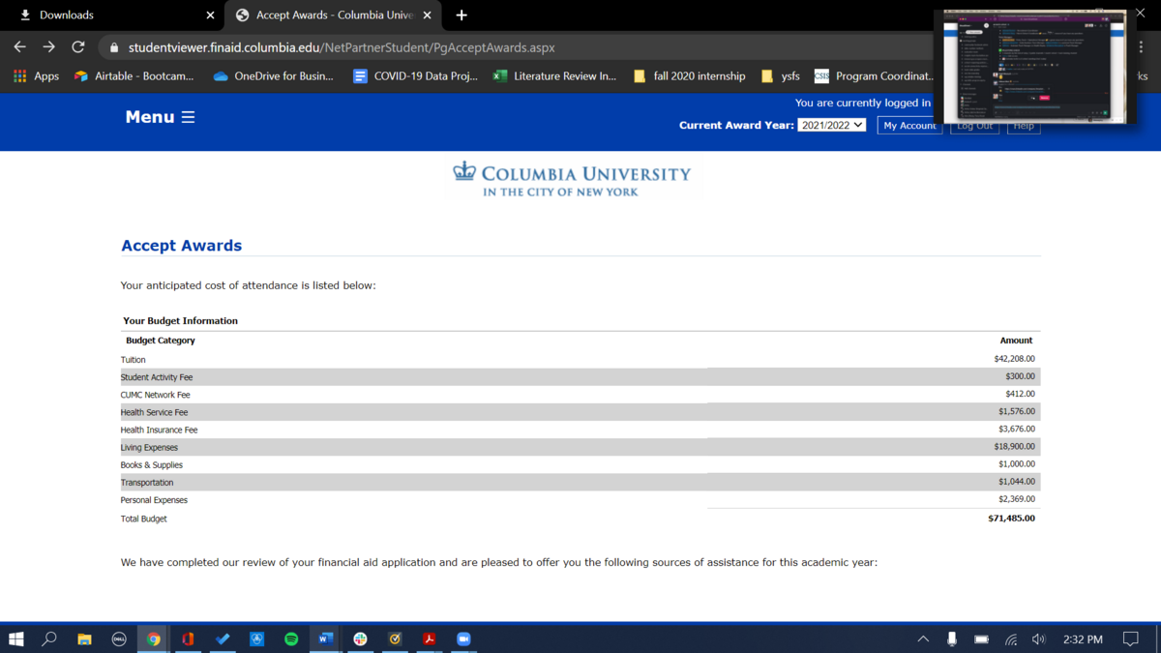Open the hamburger Menu icon
This screenshot has width=1161, height=653.
point(188,117)
